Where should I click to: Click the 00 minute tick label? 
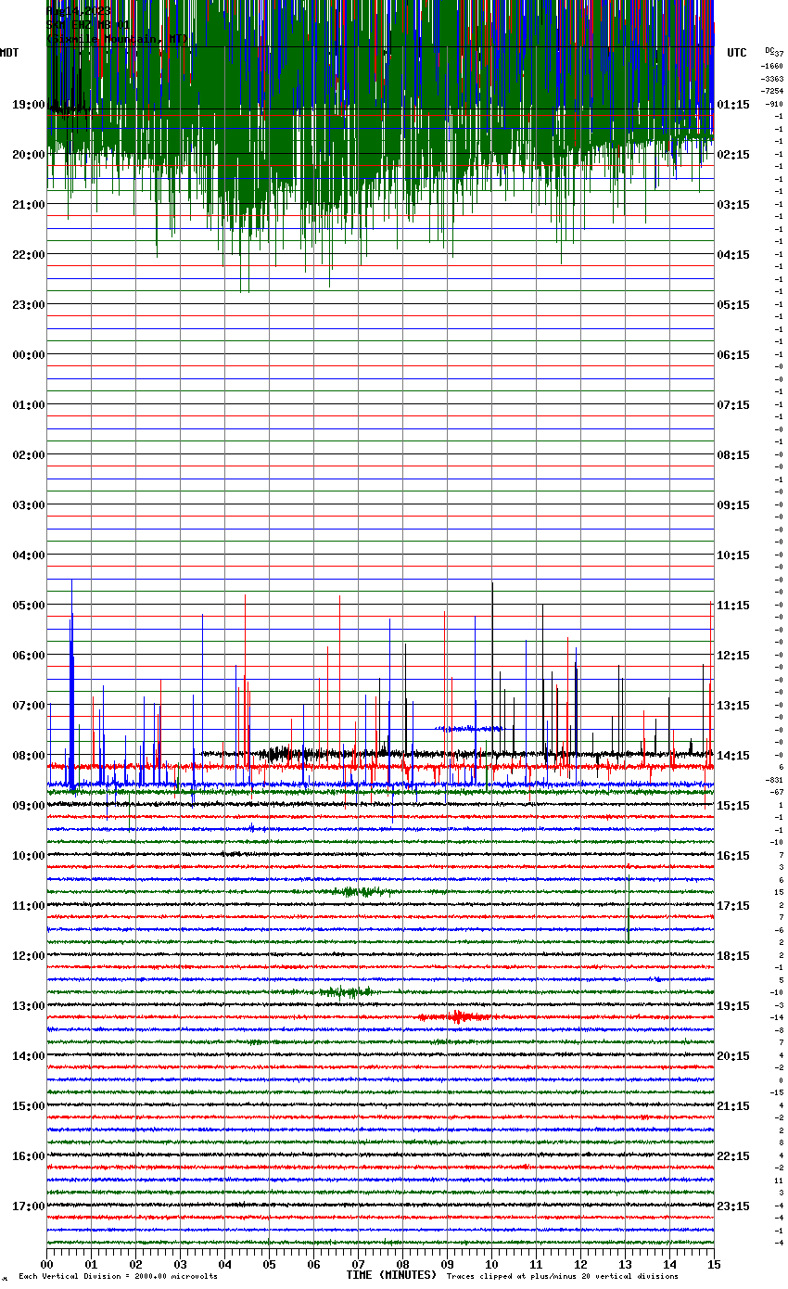click(47, 1264)
